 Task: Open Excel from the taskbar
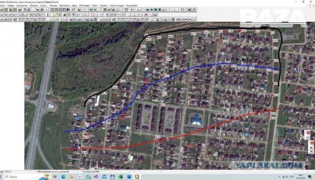121,177
